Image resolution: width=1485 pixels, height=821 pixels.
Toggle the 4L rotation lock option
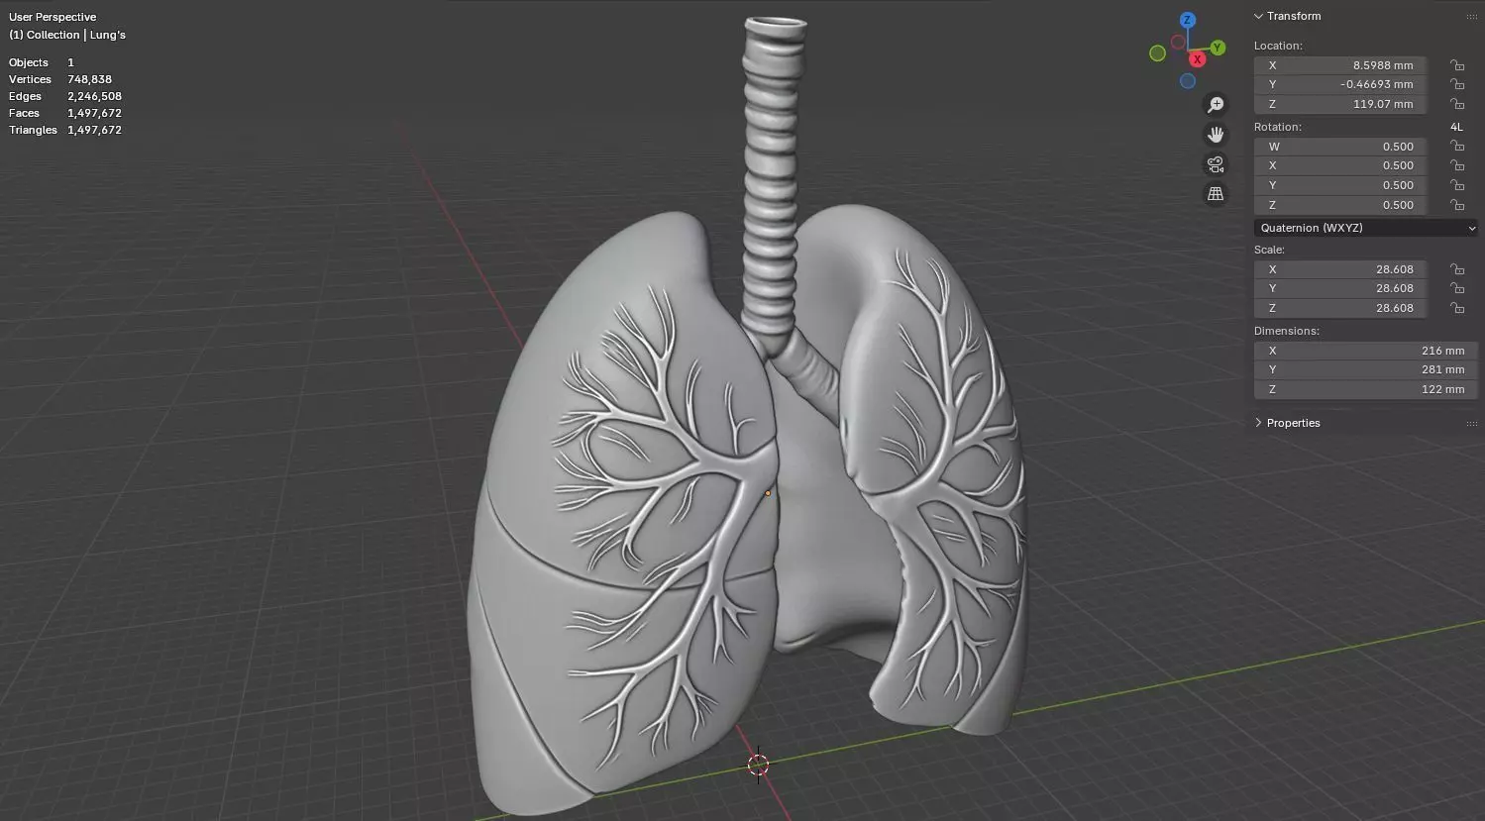point(1456,127)
